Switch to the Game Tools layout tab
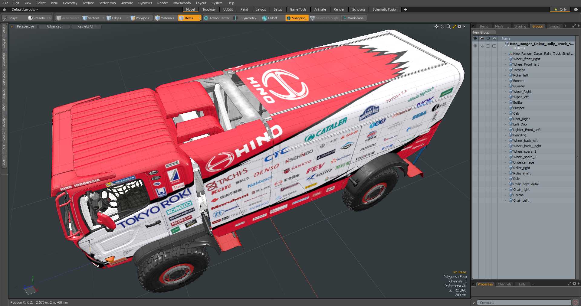The image size is (581, 306). pos(298,9)
